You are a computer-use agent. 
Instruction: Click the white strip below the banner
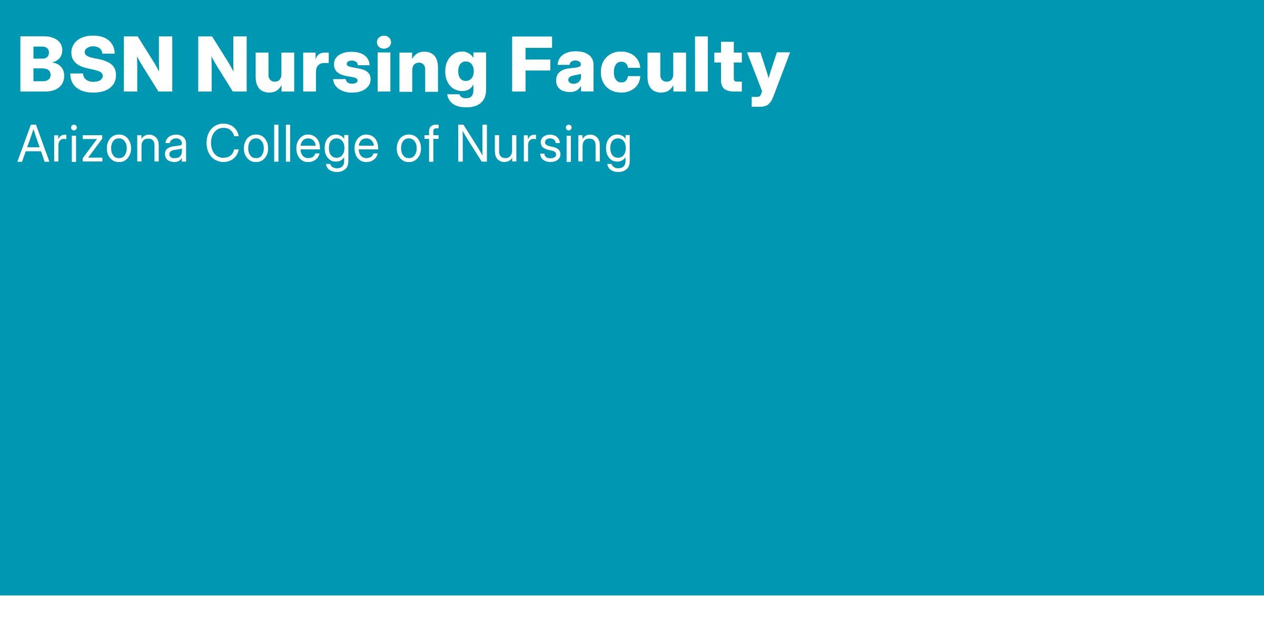632,606
